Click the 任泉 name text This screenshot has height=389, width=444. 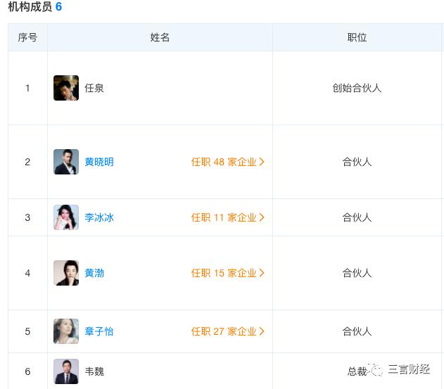(x=94, y=88)
